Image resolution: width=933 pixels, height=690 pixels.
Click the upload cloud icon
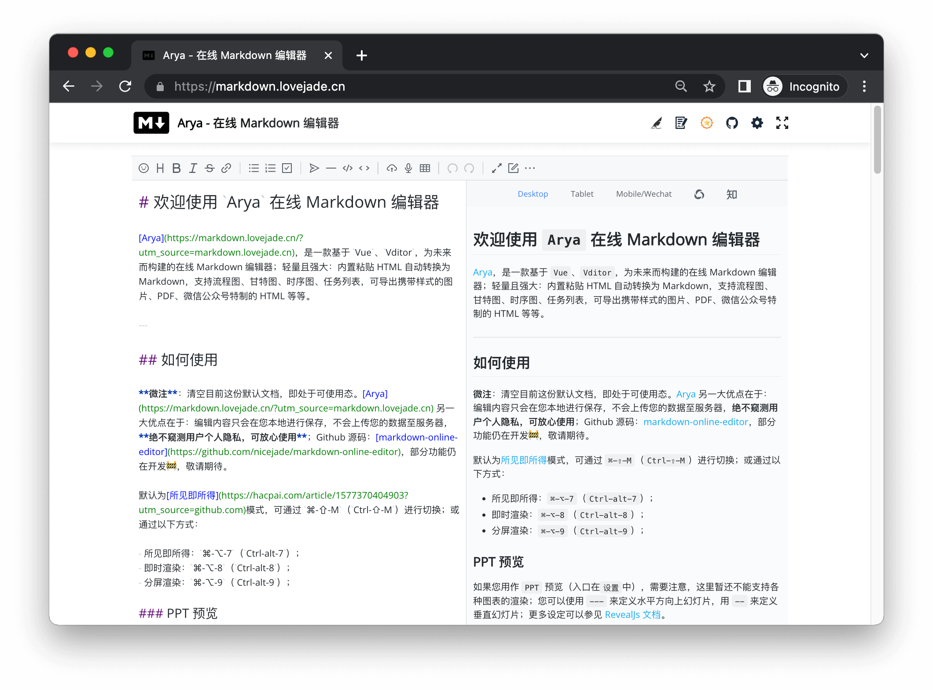pyautogui.click(x=392, y=168)
